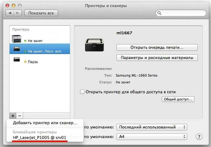Click the Не занят status value in details
The height and width of the screenshot is (147, 211).
tap(123, 82)
